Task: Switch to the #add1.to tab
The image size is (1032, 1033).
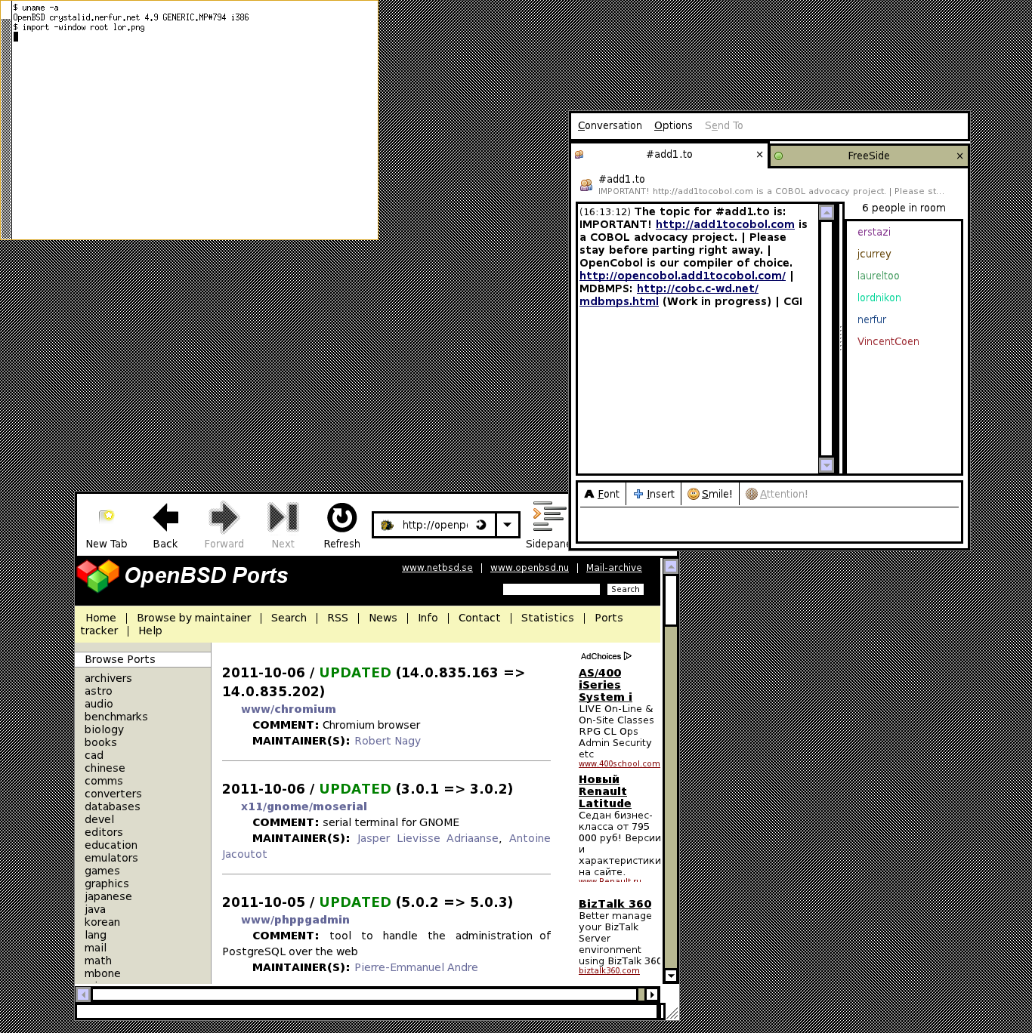Action: click(669, 154)
